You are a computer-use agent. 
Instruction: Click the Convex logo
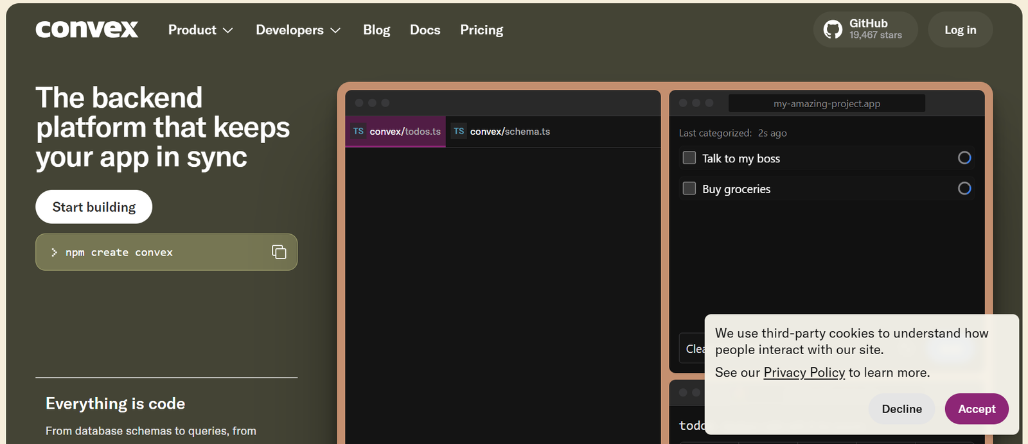(x=87, y=30)
